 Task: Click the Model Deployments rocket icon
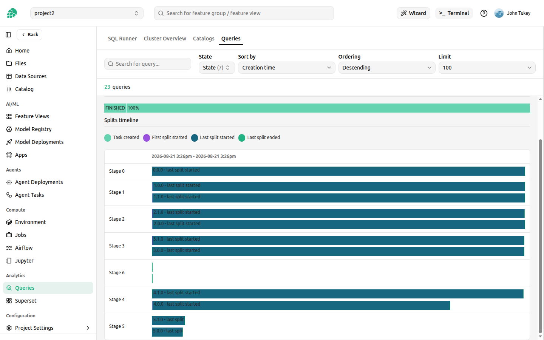click(9, 142)
